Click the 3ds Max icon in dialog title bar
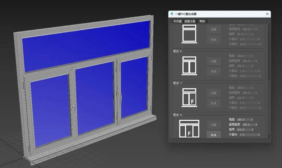The width and height of the screenshot is (282, 168). 172,14
